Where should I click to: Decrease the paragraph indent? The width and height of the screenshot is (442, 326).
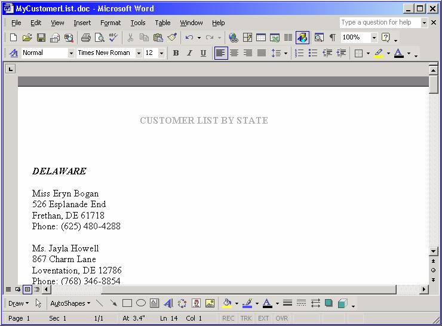click(327, 53)
